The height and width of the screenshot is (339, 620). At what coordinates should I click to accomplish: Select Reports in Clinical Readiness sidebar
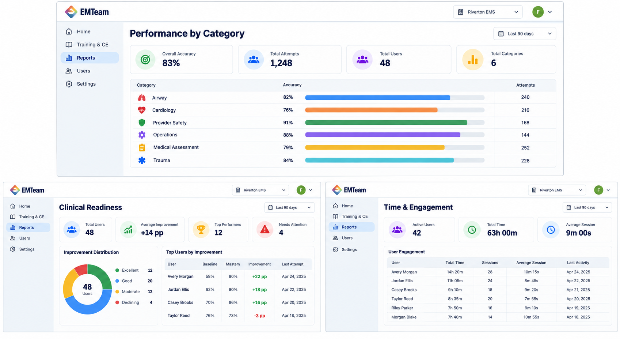pyautogui.click(x=28, y=227)
